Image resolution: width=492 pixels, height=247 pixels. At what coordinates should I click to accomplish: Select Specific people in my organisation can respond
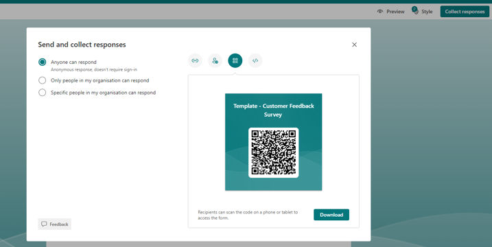42,93
